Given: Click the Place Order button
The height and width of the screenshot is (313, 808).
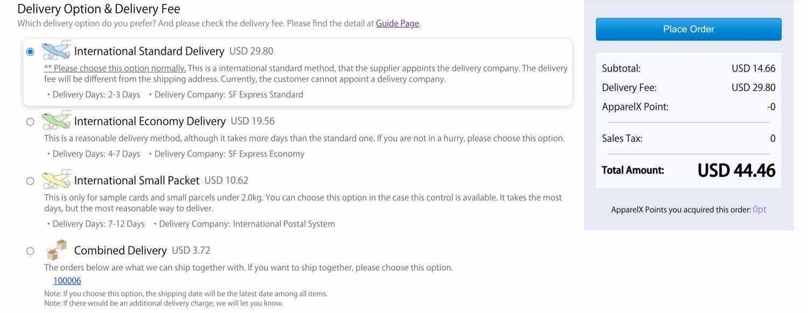Looking at the screenshot, I should (688, 29).
